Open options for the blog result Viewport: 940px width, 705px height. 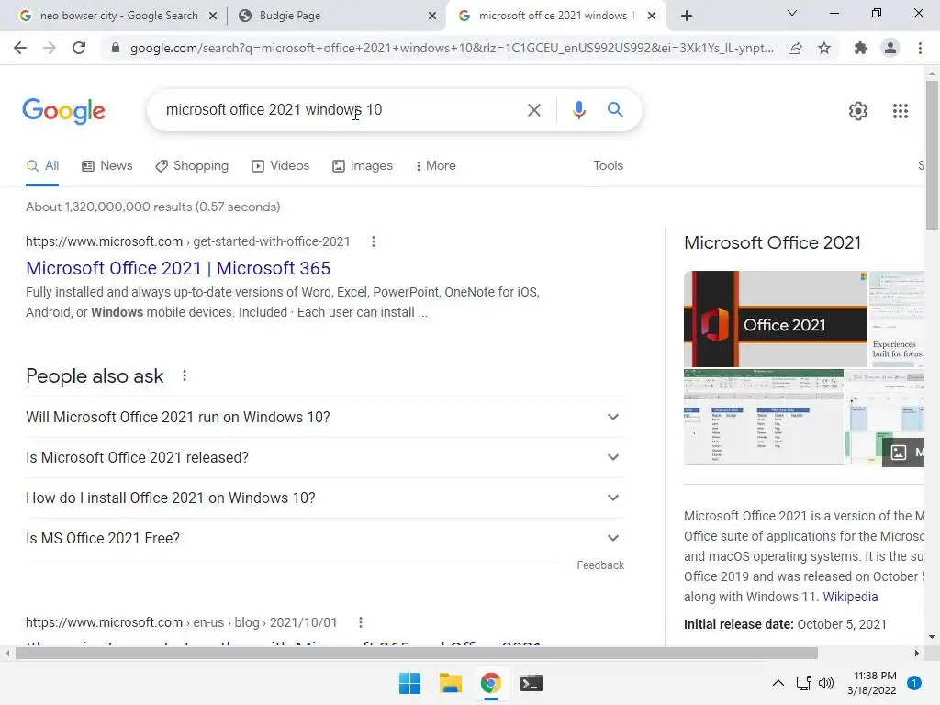pos(360,622)
